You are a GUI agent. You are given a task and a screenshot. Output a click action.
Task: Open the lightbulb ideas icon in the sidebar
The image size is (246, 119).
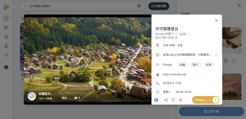(6, 55)
